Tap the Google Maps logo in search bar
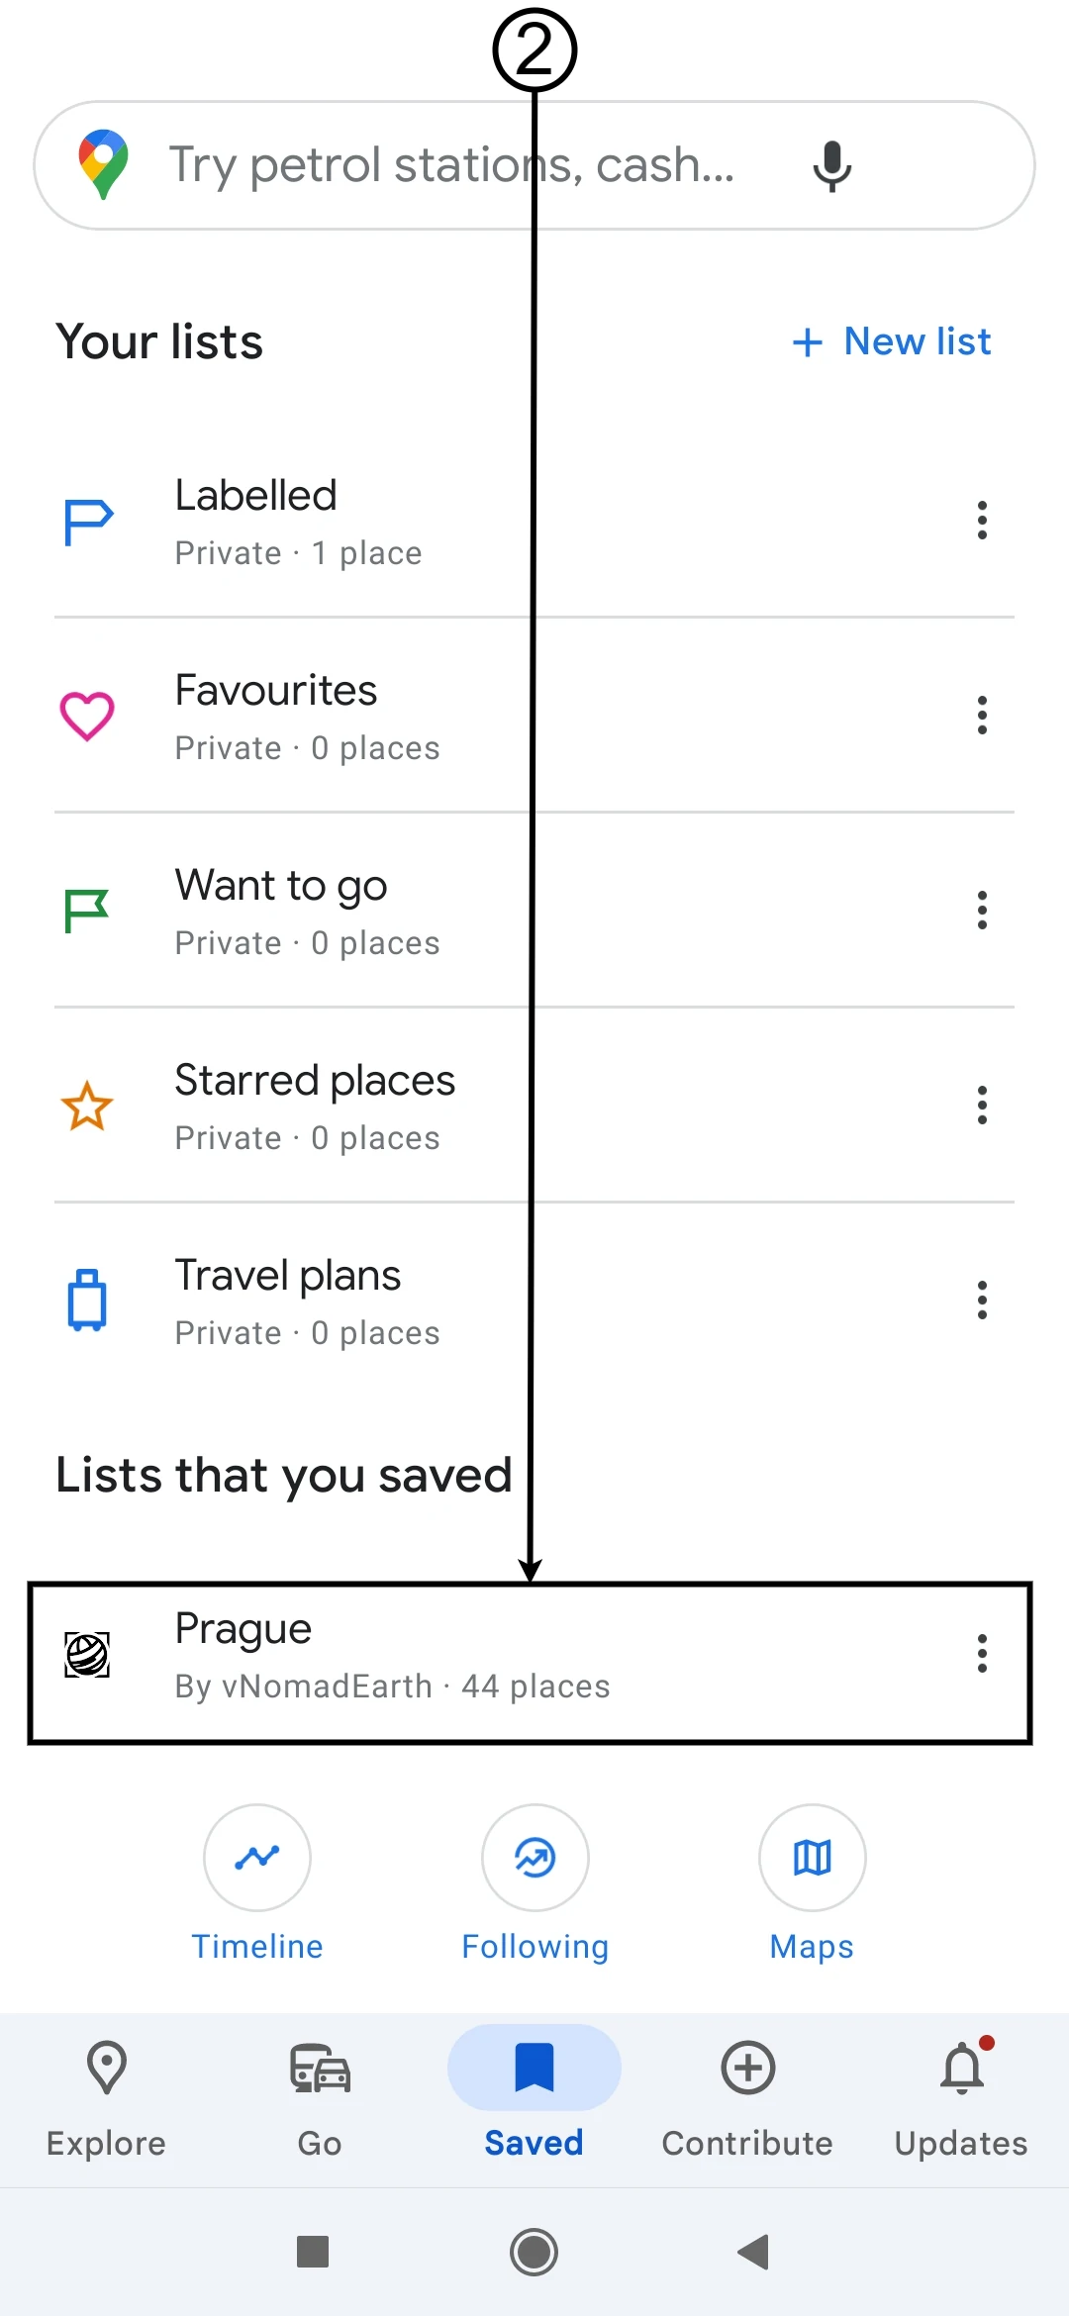The width and height of the screenshot is (1069, 2316). point(103,164)
